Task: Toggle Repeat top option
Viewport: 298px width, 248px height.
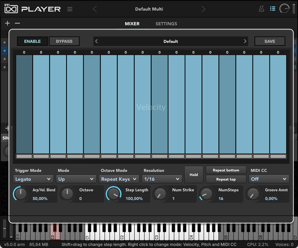Action: point(226,179)
